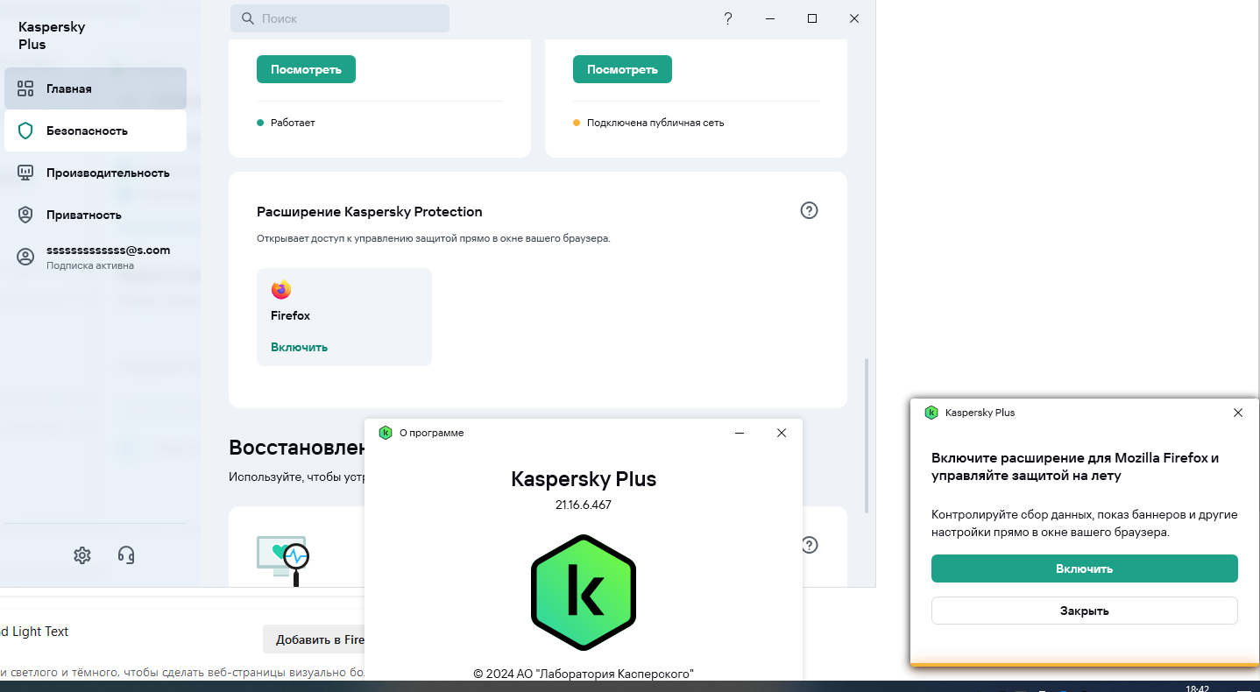Maximize the Kaspersky main window

[x=812, y=18]
